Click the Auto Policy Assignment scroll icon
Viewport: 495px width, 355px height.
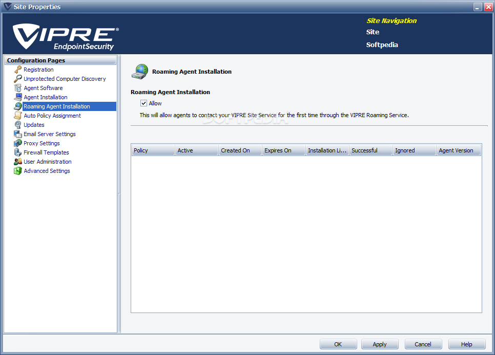click(x=18, y=116)
